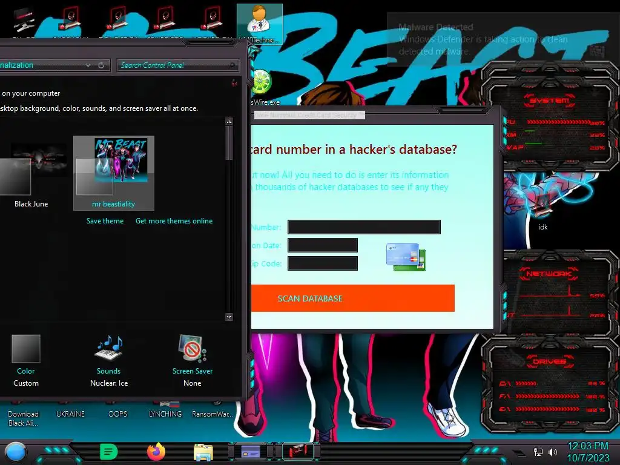Click the SCAN DATABASE button

pyautogui.click(x=353, y=298)
